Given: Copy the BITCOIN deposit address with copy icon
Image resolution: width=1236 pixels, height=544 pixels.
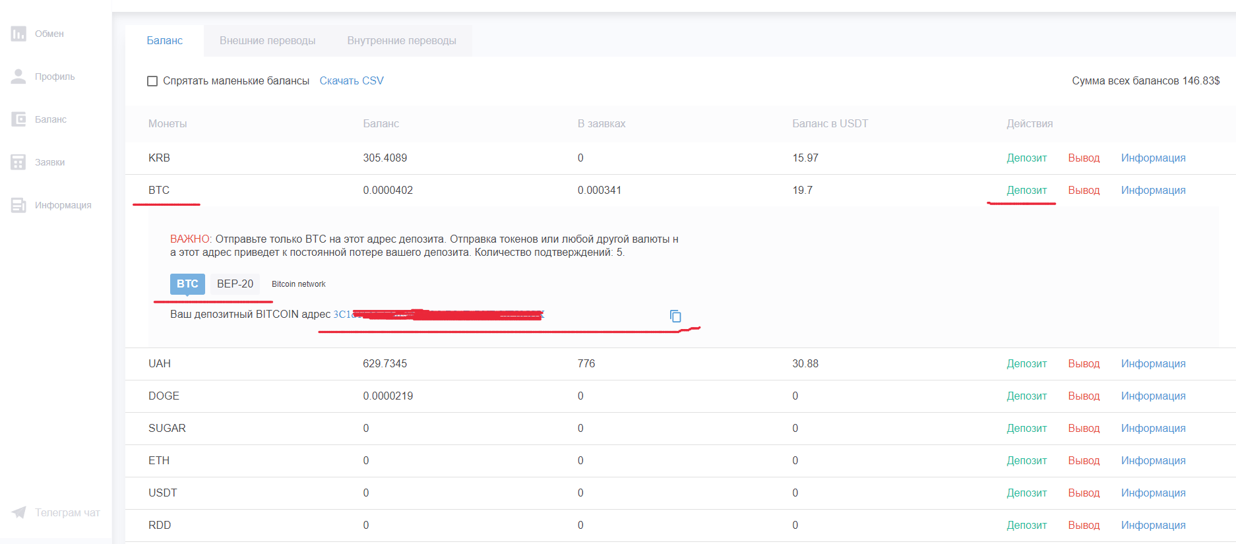Looking at the screenshot, I should 675,317.
